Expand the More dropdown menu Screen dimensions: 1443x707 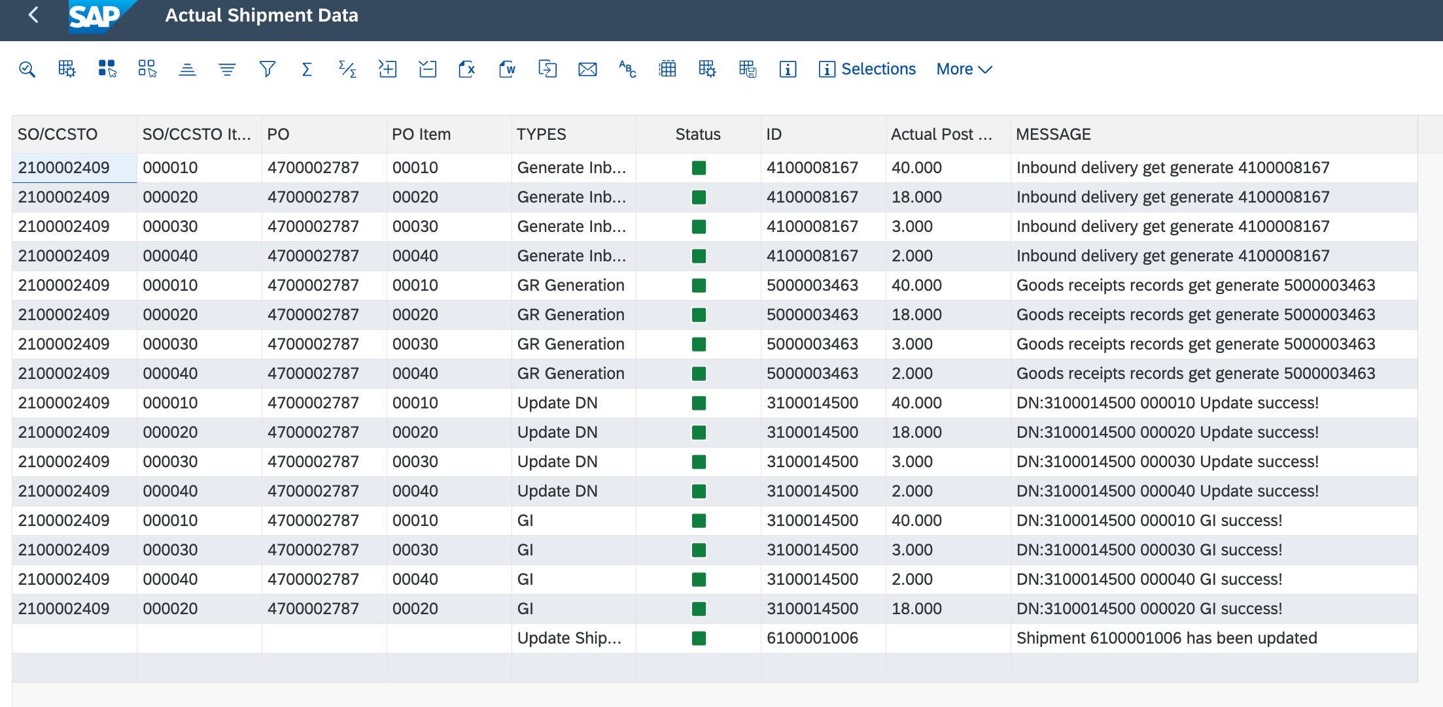tap(964, 69)
